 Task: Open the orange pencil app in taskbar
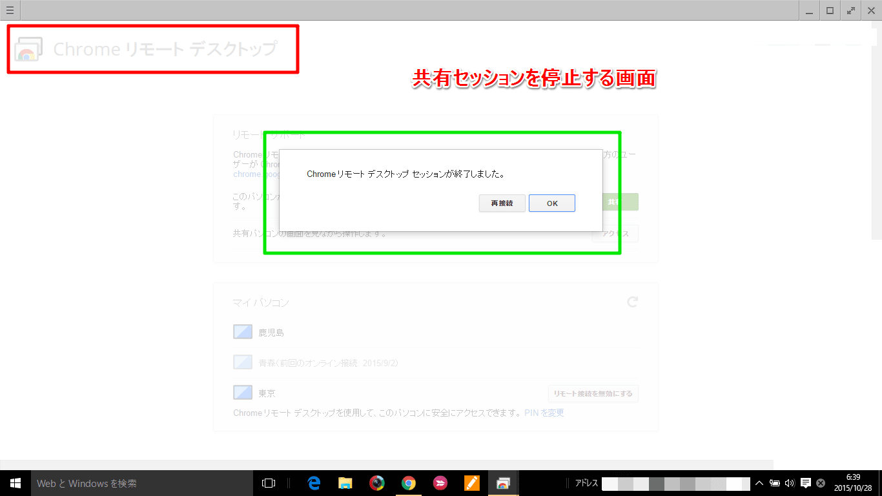pyautogui.click(x=472, y=483)
